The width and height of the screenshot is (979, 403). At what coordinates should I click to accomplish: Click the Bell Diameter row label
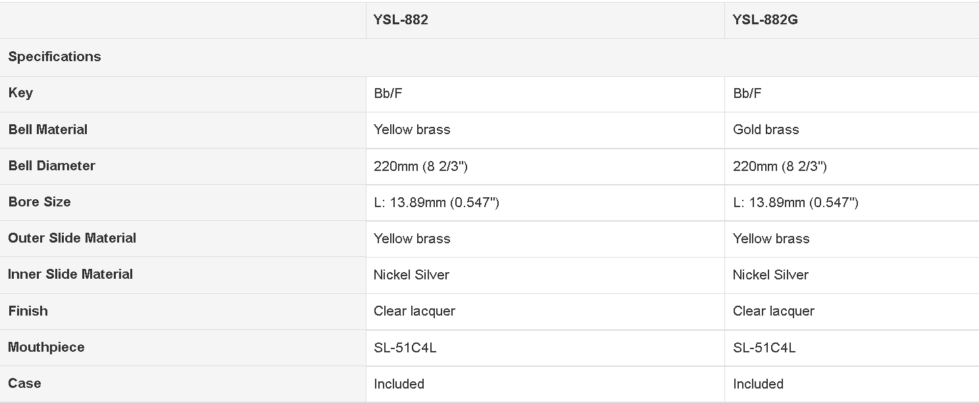(52, 166)
